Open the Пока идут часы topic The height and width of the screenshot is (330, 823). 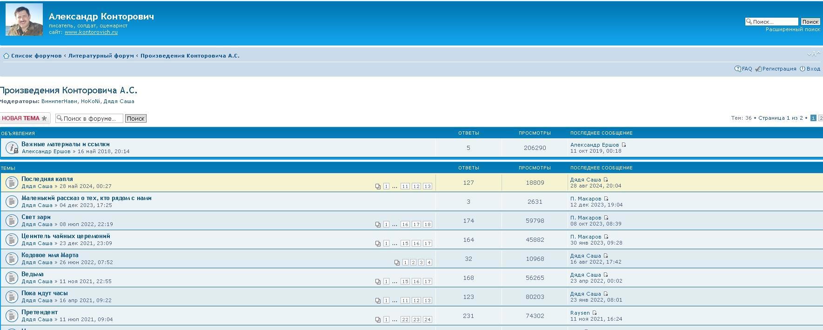click(45, 293)
